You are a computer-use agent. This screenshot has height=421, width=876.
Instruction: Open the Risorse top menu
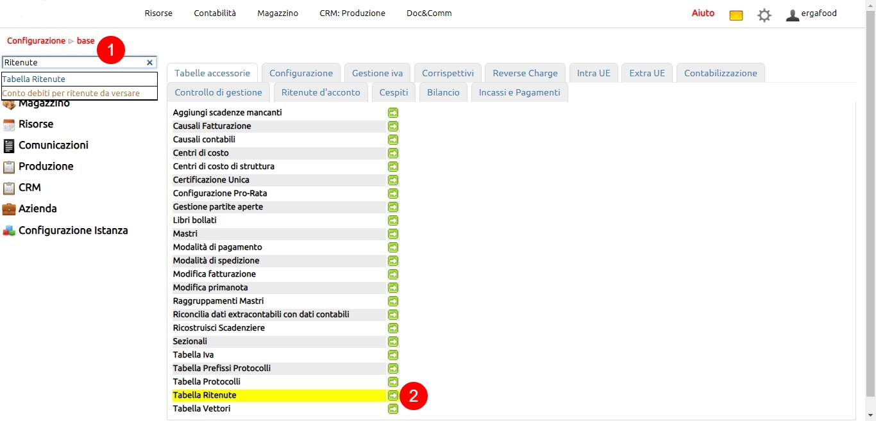coord(158,13)
